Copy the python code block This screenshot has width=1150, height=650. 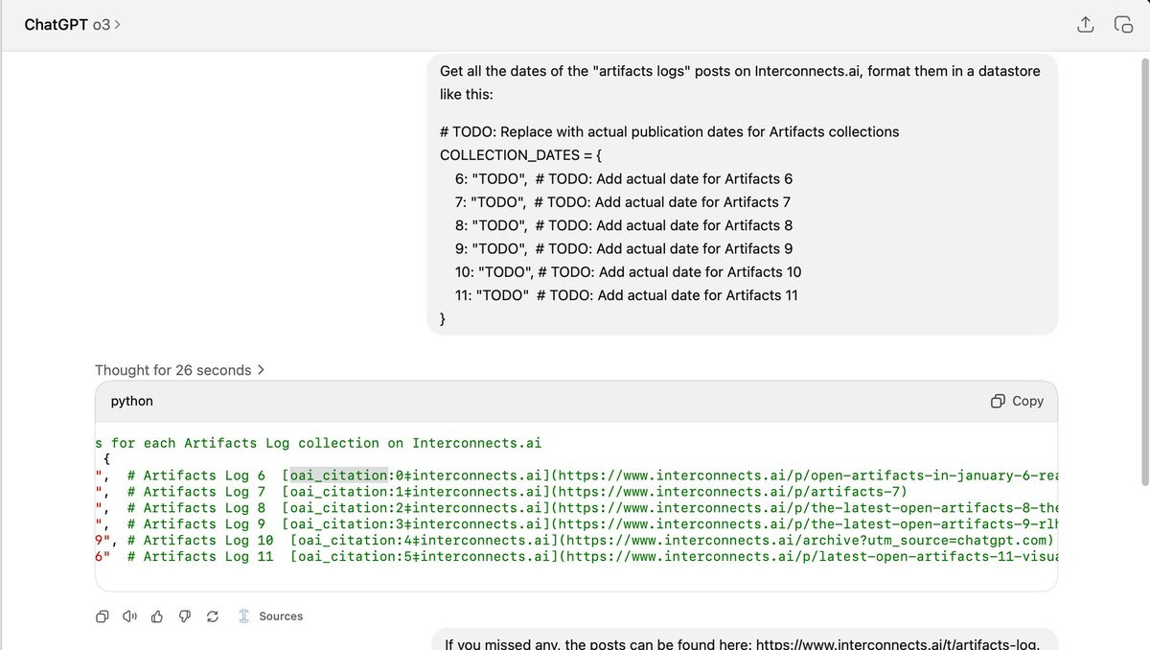(1017, 401)
